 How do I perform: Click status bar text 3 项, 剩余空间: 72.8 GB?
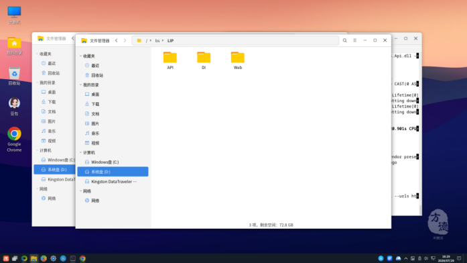[271, 225]
